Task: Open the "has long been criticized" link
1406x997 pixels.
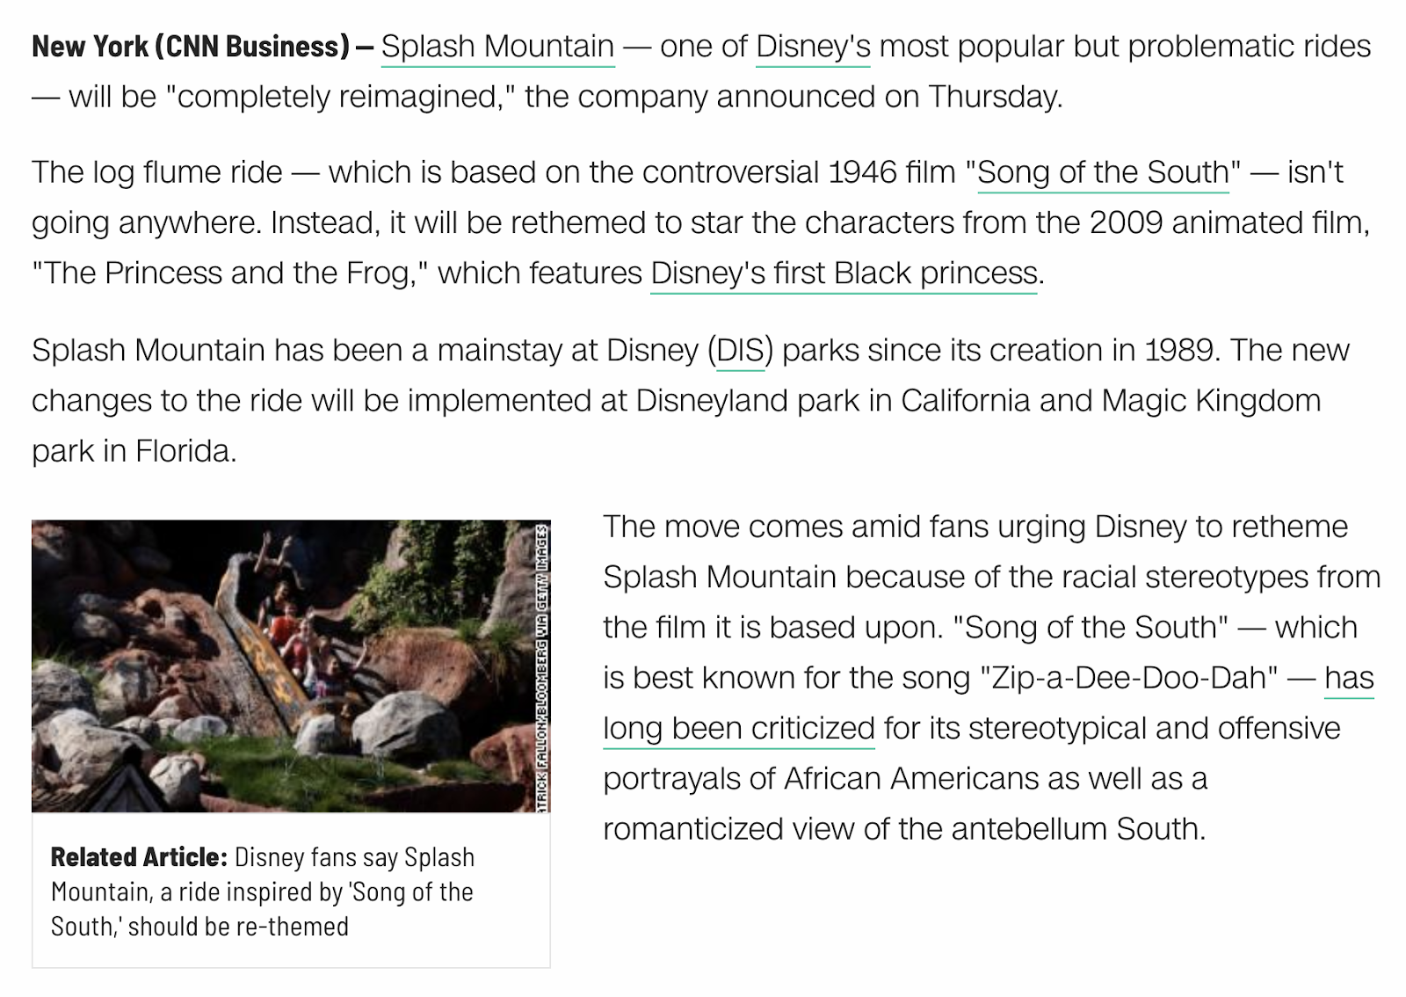Action: coord(738,729)
